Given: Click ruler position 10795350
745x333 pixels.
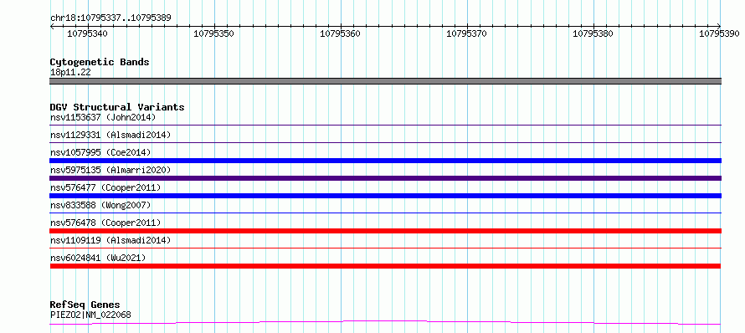Looking at the screenshot, I should [x=213, y=33].
